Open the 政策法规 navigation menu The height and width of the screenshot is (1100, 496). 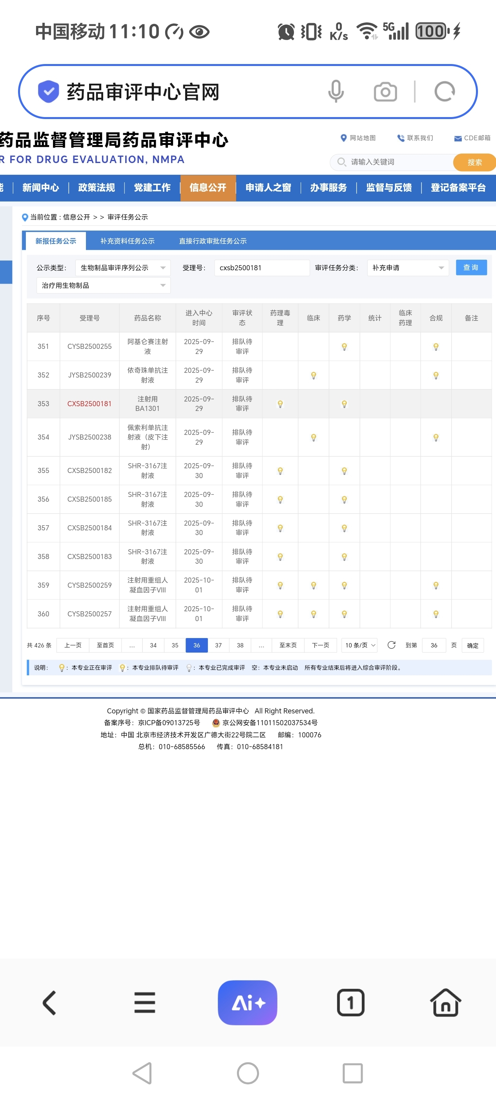pos(97,187)
